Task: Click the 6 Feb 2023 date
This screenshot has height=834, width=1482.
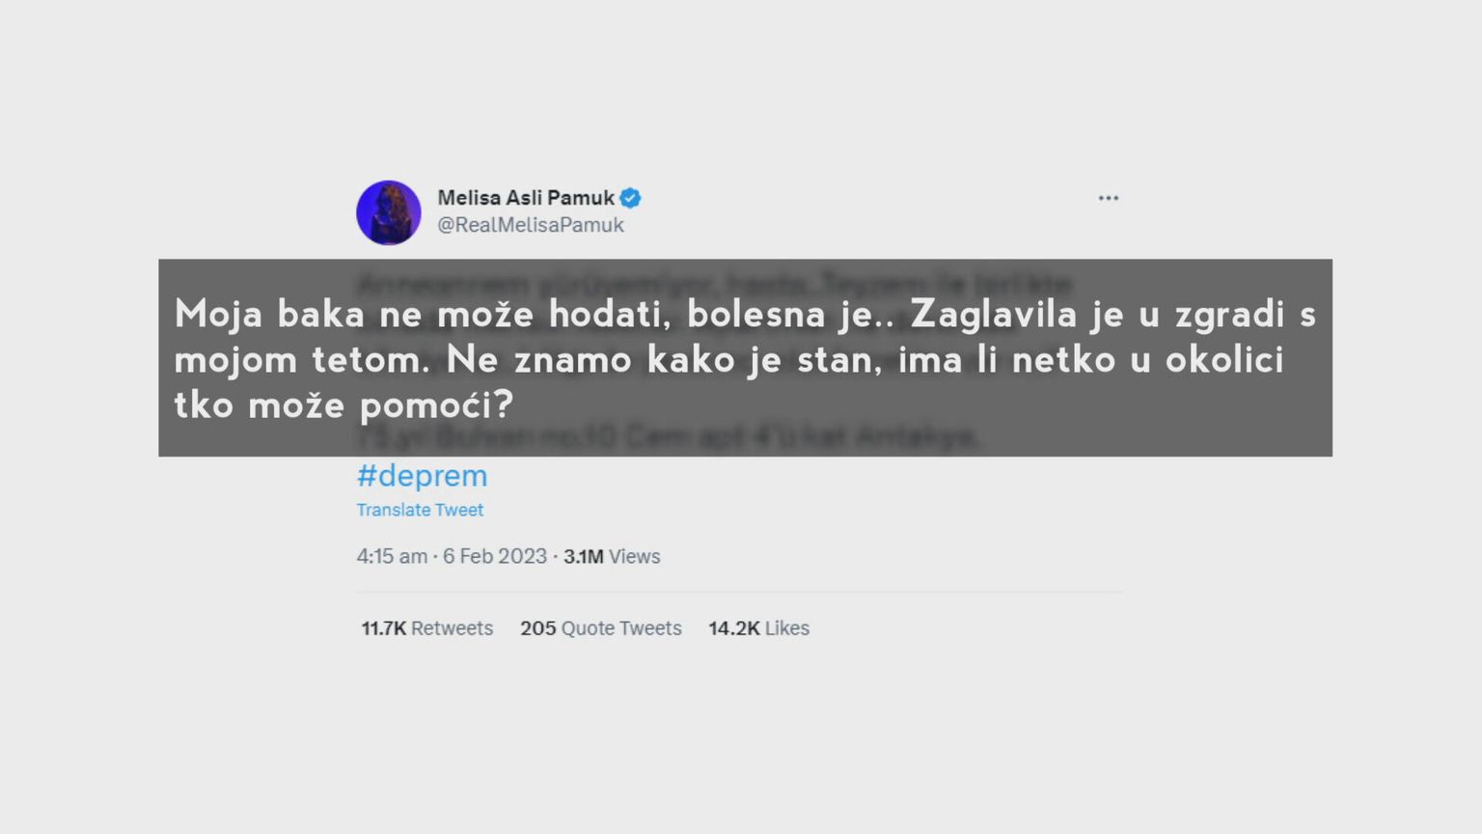Action: tap(495, 556)
